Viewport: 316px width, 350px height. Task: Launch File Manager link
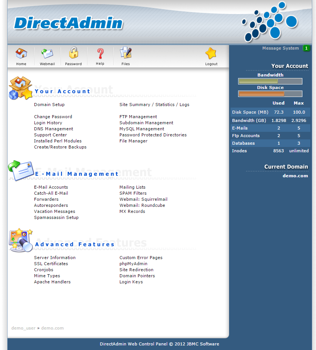133,141
